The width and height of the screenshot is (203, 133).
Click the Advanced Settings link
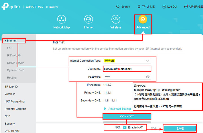(120, 109)
